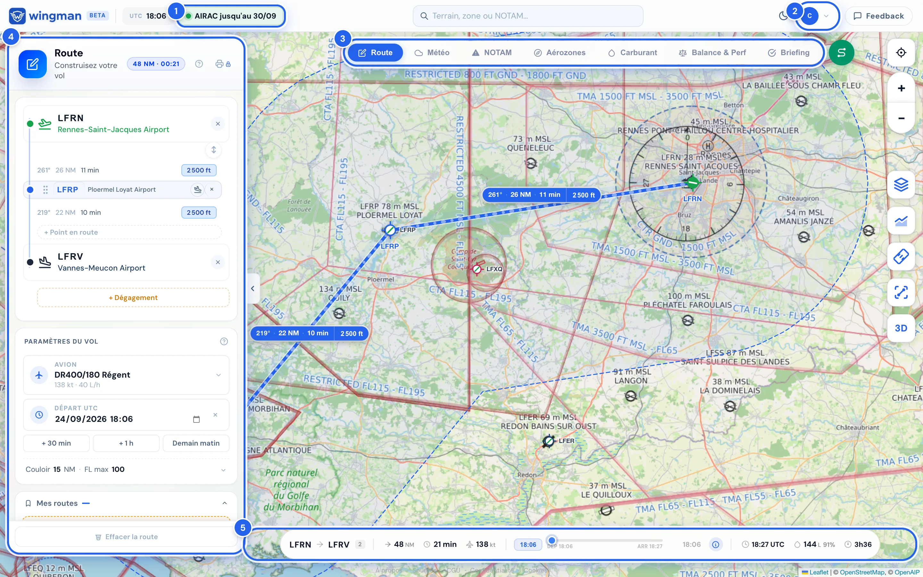
Task: Click the 18:06 time chip in bottom bar
Action: pos(528,545)
